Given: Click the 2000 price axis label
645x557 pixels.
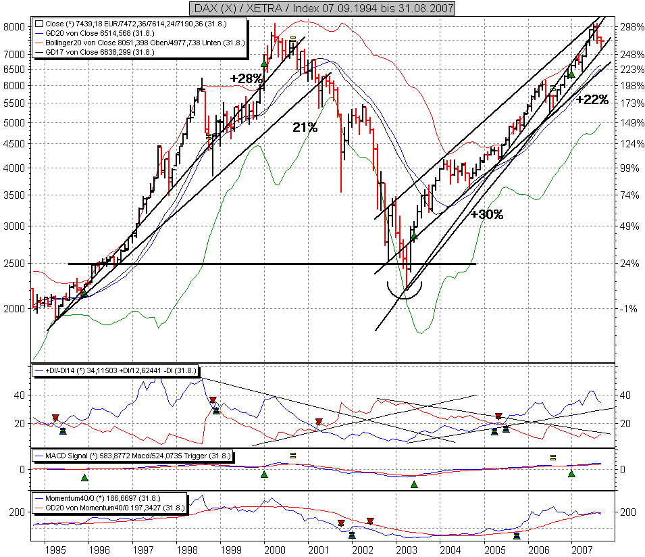Looking at the screenshot, I should click(14, 309).
